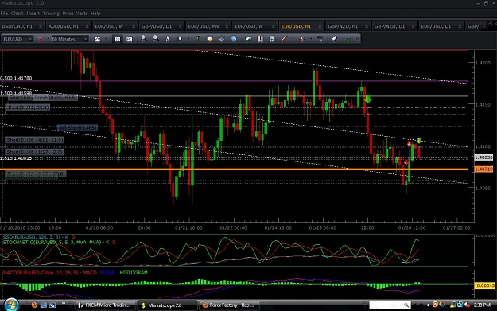Close the GBP/USD, D1 tab
This screenshot has width=497, height=311.
pos(180,26)
